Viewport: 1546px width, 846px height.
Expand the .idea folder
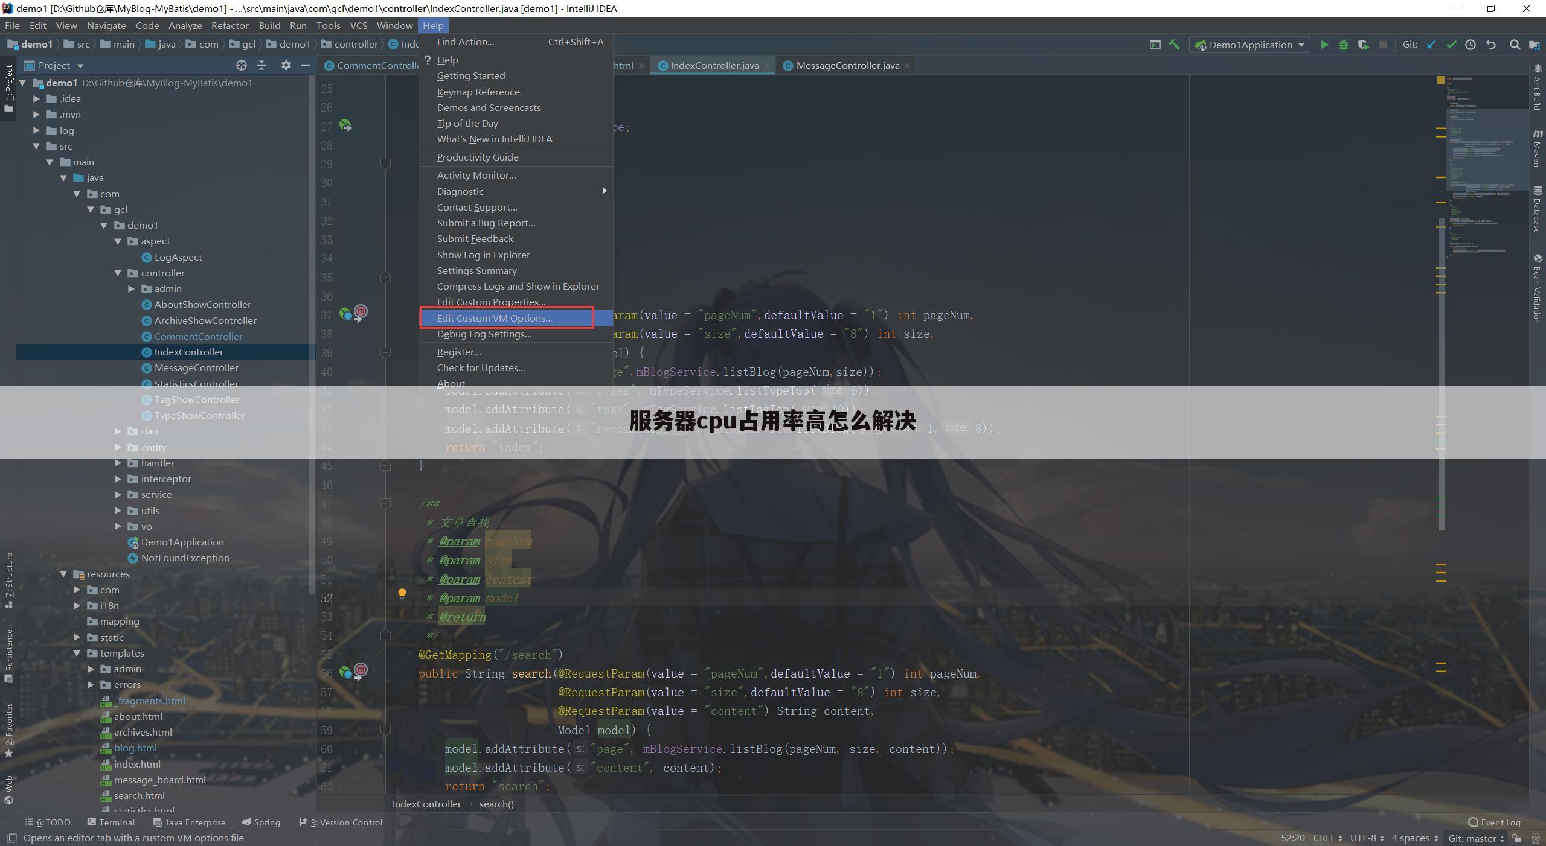click(36, 98)
